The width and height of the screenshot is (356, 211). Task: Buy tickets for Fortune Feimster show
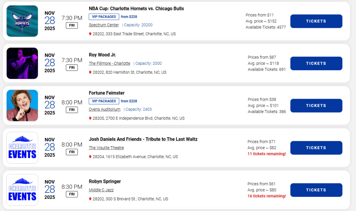click(316, 106)
